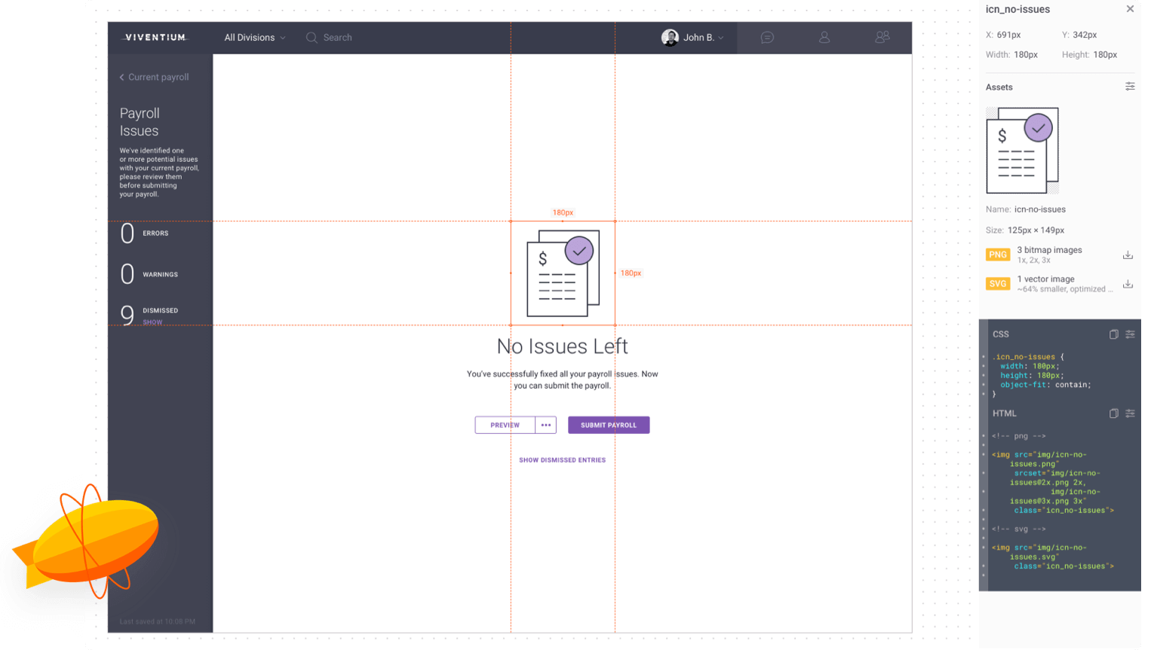Go back to Current payroll

154,78
